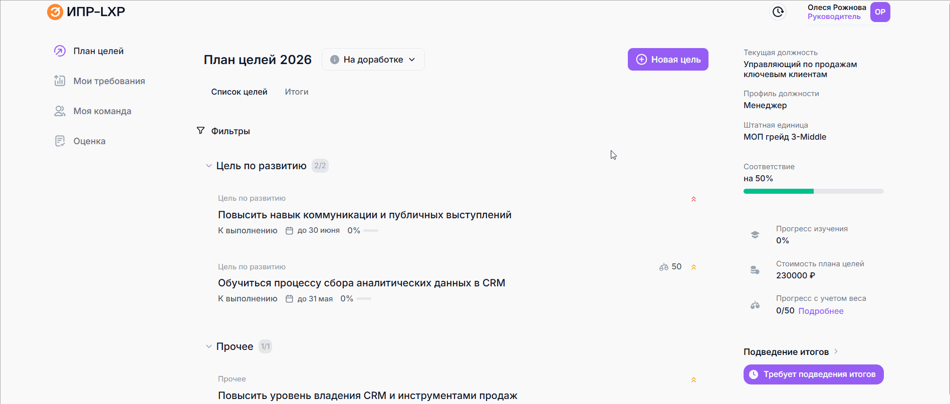
Task: Click the до 31 мая deadline text
Action: pyautogui.click(x=315, y=299)
